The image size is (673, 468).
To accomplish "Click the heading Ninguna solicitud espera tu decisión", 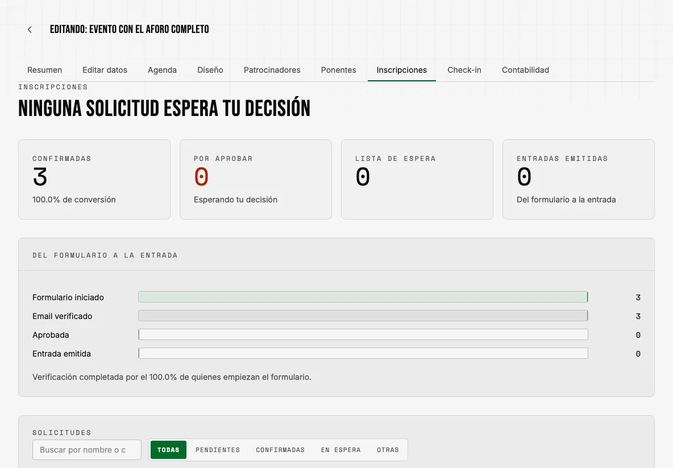I will [164, 108].
